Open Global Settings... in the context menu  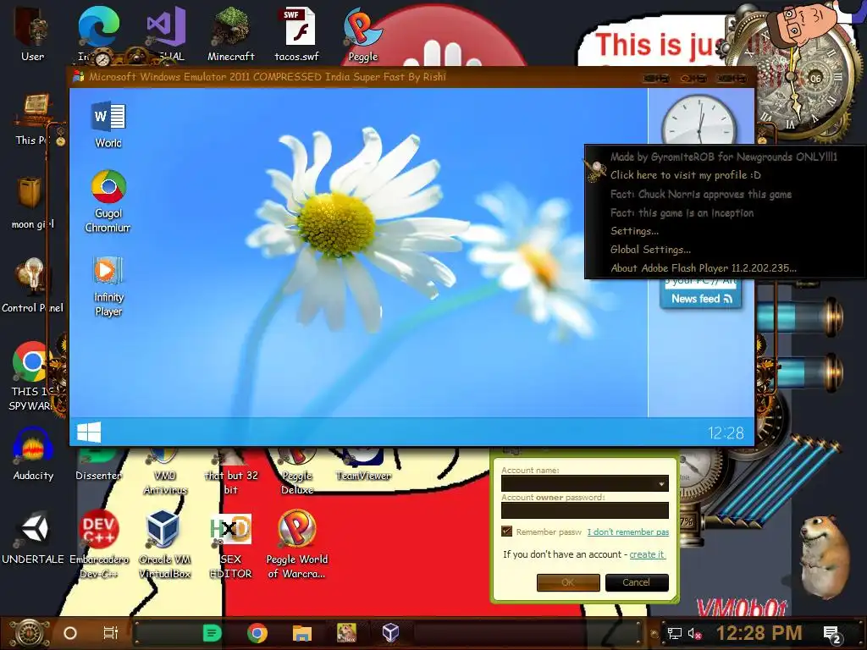click(x=650, y=250)
